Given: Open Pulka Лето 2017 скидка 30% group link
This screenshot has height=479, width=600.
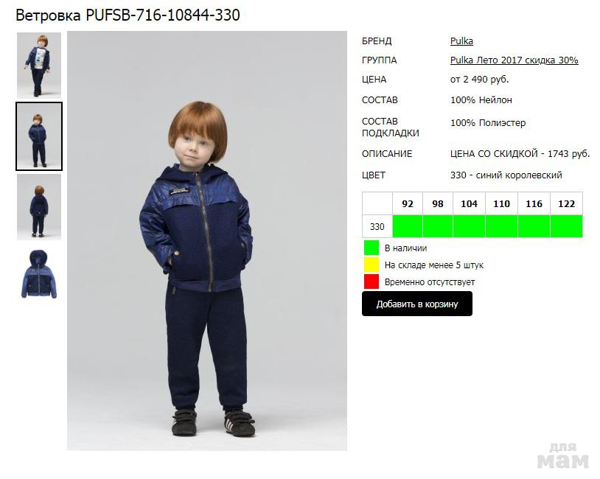Looking at the screenshot, I should (514, 60).
